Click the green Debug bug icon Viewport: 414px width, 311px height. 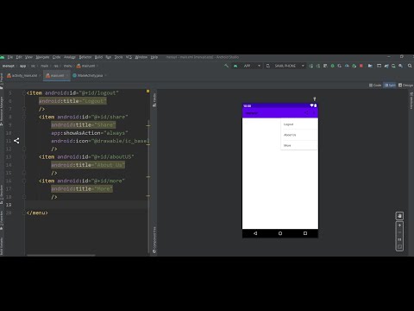(333, 66)
